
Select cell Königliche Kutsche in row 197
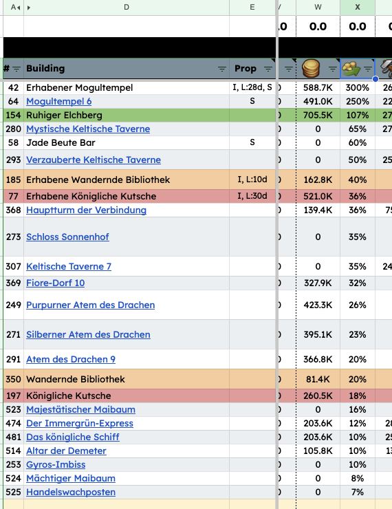click(127, 396)
